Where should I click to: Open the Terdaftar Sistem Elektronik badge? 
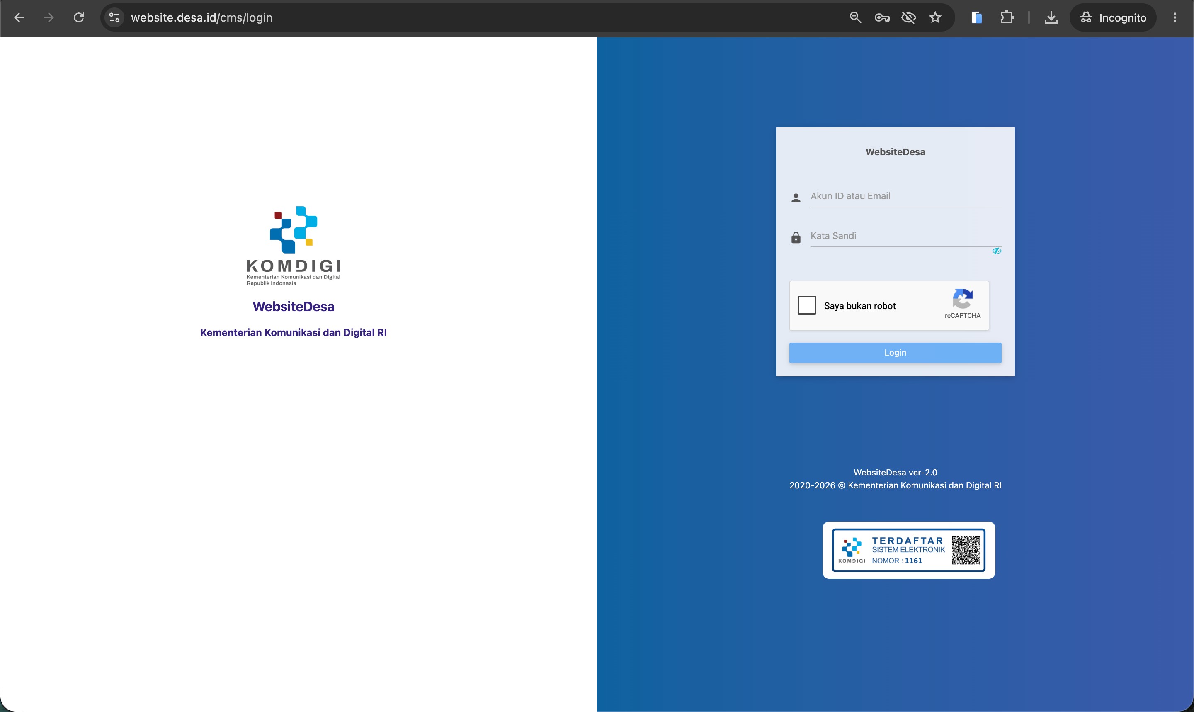point(908,550)
